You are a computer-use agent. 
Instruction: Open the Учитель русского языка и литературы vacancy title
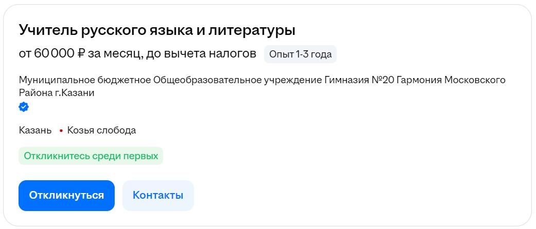(157, 30)
